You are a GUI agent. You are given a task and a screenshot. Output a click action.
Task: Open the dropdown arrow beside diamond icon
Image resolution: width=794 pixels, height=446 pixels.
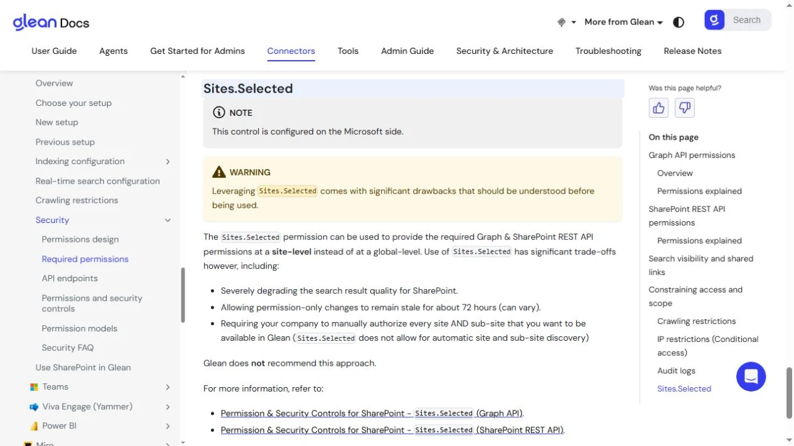pos(574,22)
